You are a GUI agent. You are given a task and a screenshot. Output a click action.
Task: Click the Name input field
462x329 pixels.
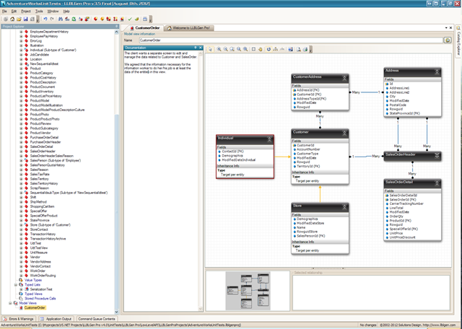click(291, 40)
